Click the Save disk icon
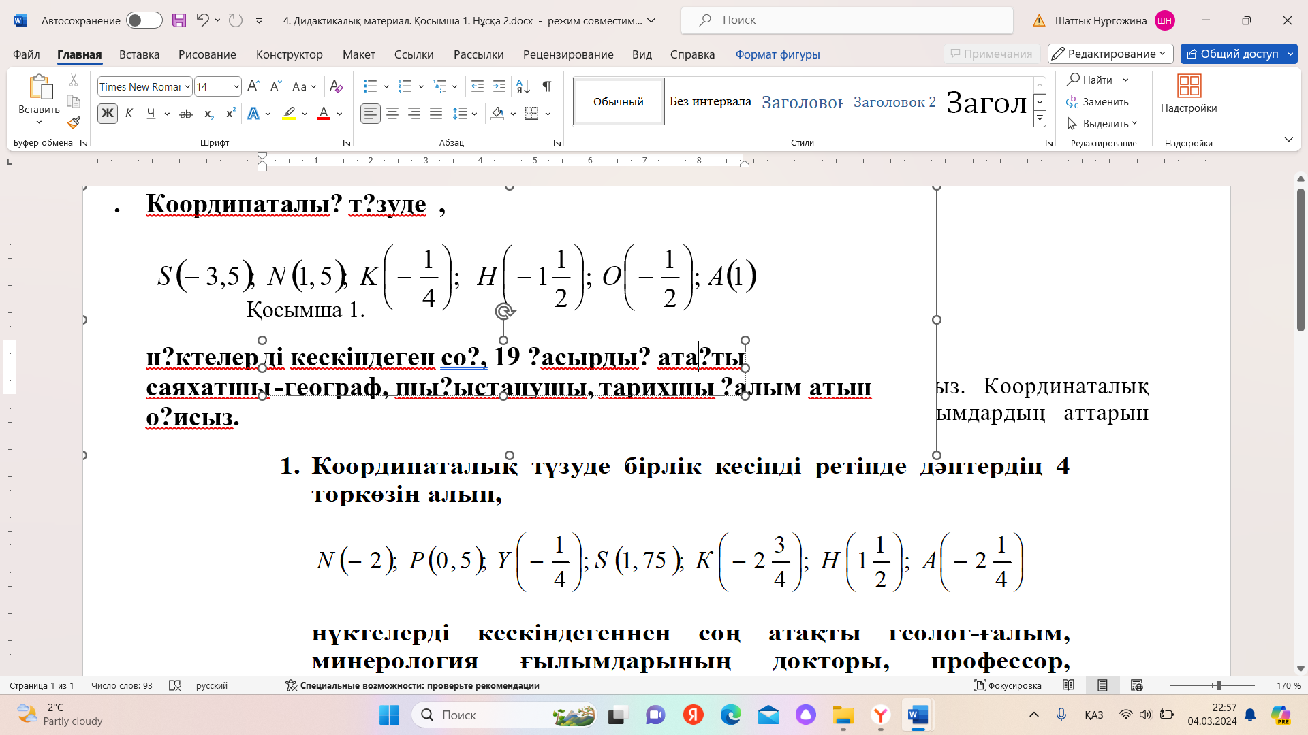Screen dimensions: 1308x735 tap(179, 20)
